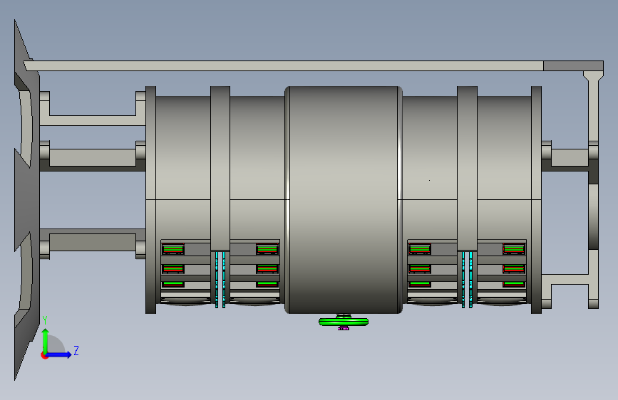Click the red origin ball of triad
618x400 pixels.
[44, 355]
